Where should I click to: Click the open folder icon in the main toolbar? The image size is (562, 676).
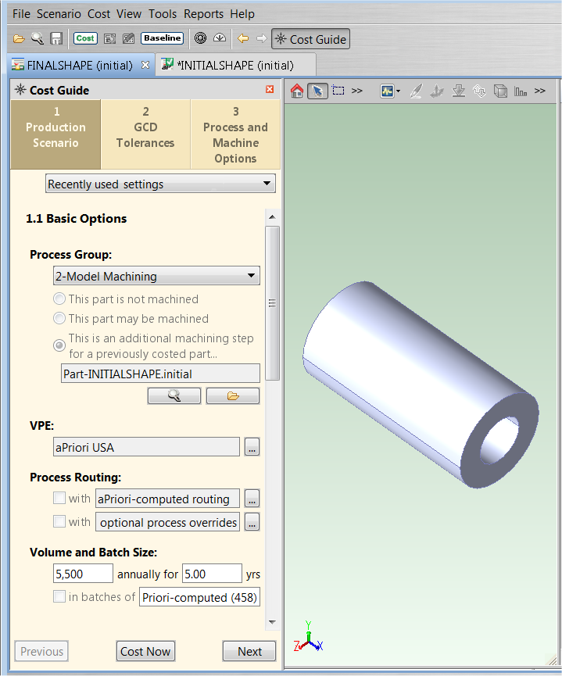coord(19,38)
